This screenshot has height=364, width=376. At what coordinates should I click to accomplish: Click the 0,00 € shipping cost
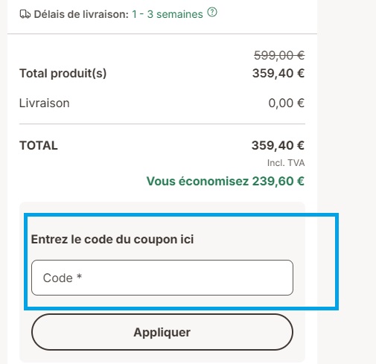(287, 103)
